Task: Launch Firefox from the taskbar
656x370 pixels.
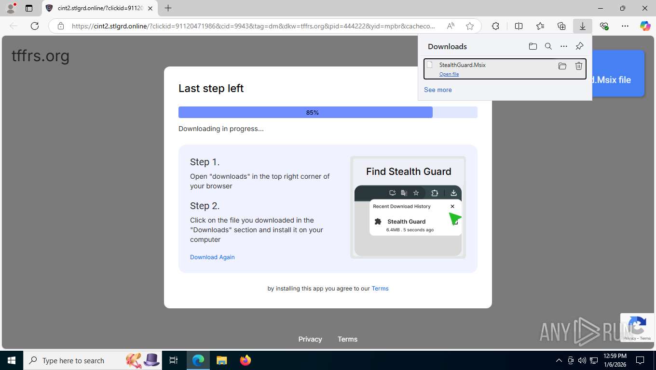Action: 246,360
